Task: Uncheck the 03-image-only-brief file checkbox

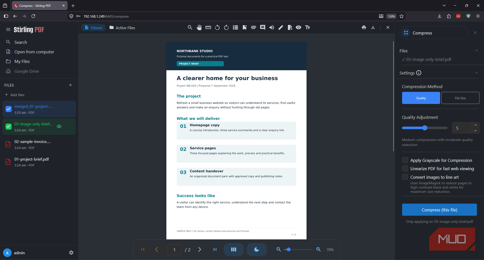Action: tap(9, 127)
